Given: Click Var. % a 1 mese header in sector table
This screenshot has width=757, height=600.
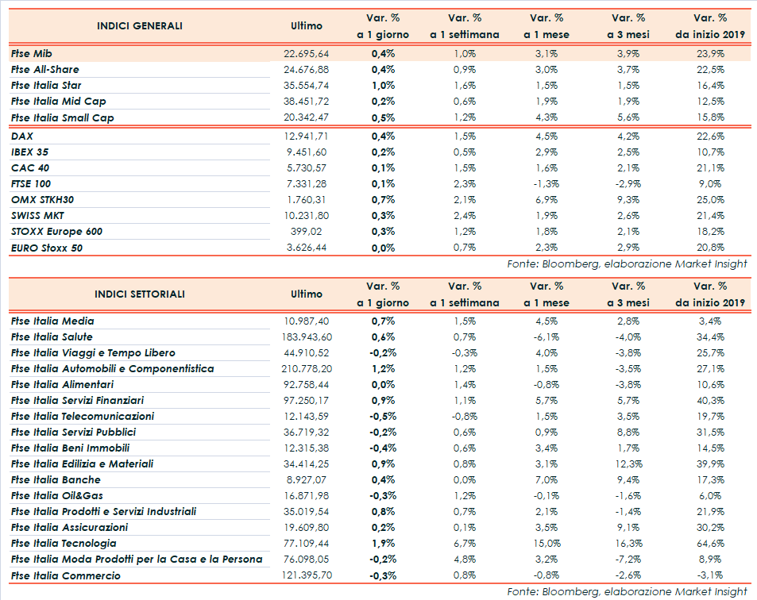Looking at the screenshot, I should (547, 294).
